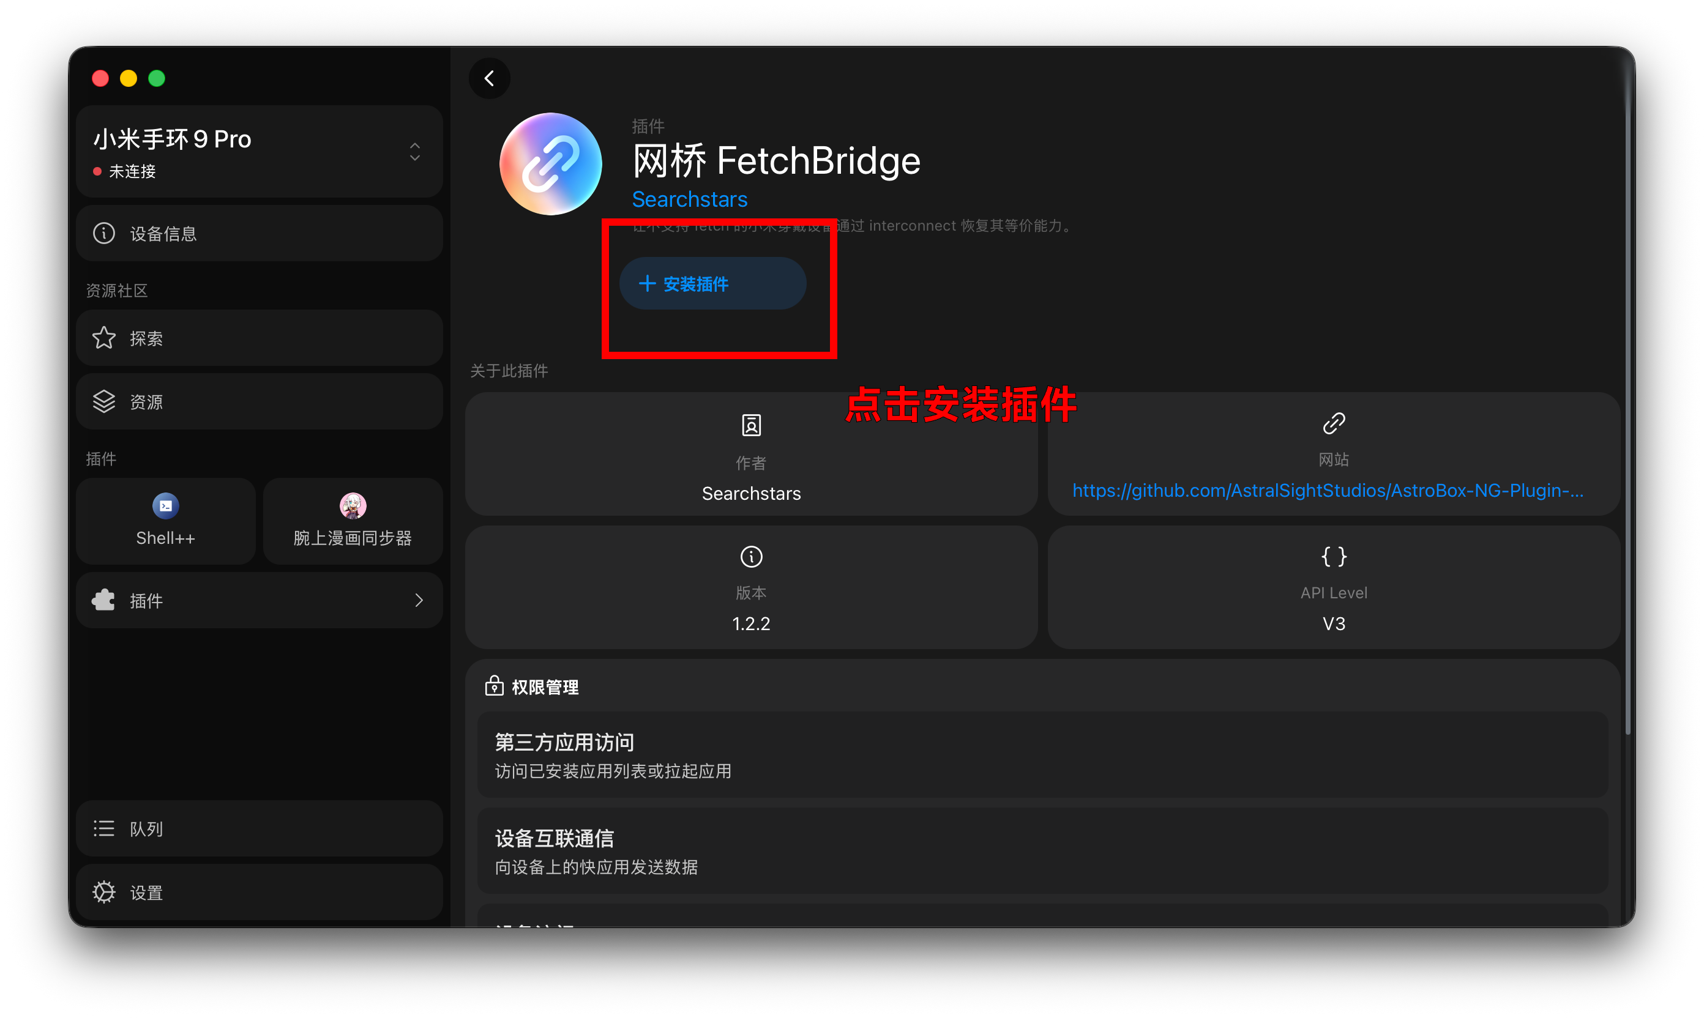
Task: Click the 关于此插件 section heading
Action: [x=509, y=371]
